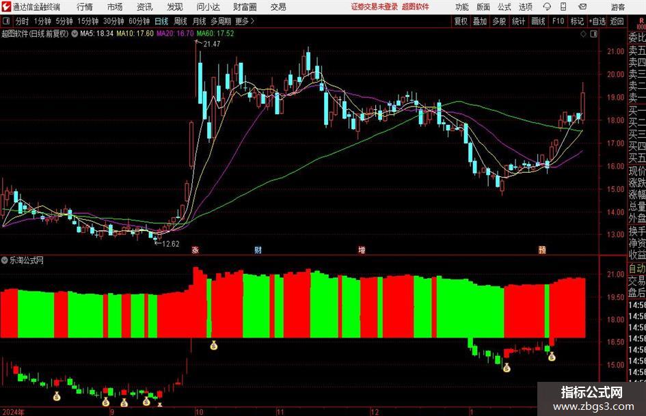Click the MA10: 17.60 label
646x416 pixels.
(x=135, y=33)
